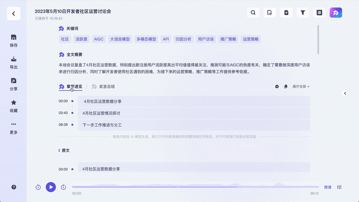Click the 大语言模型 keyword tag

click(120, 39)
